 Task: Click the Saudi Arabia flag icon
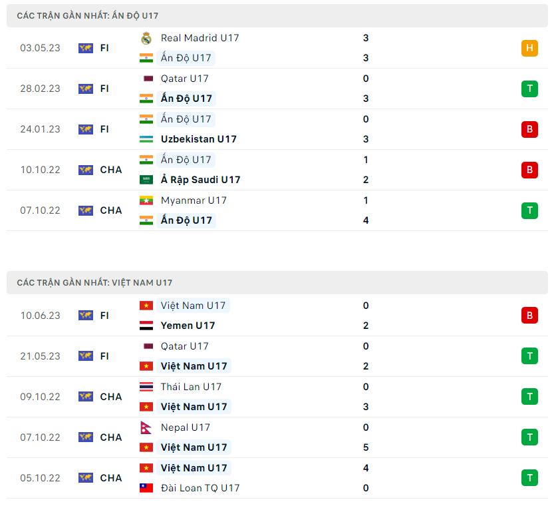click(146, 180)
